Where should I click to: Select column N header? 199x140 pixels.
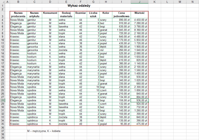click(x=192, y=2)
